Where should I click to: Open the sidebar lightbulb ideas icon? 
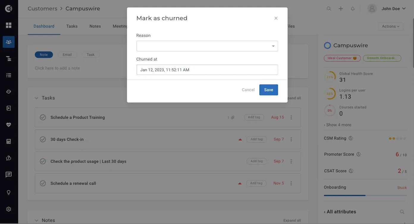click(x=9, y=193)
